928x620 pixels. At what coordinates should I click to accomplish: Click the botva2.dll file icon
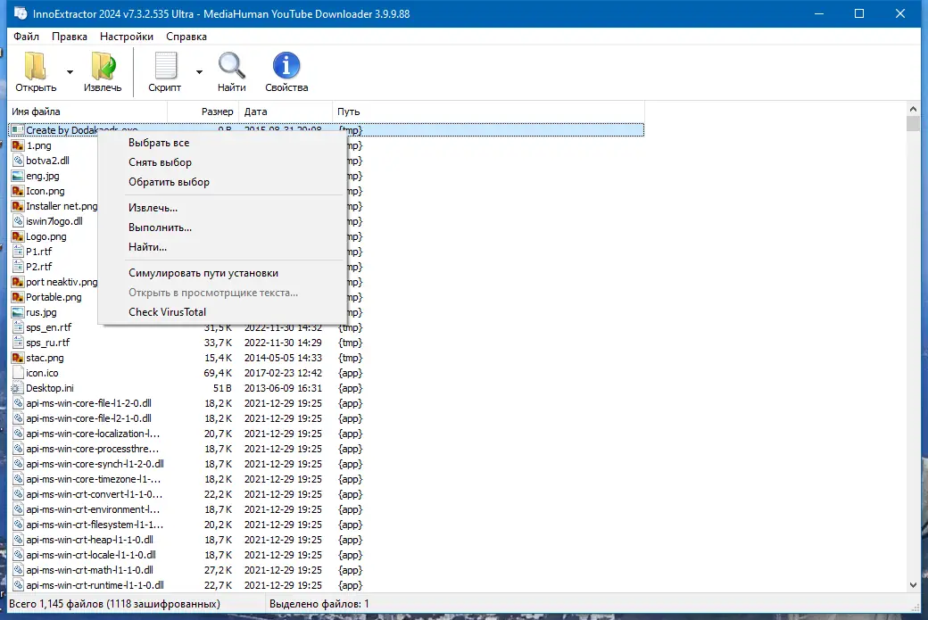tap(18, 161)
